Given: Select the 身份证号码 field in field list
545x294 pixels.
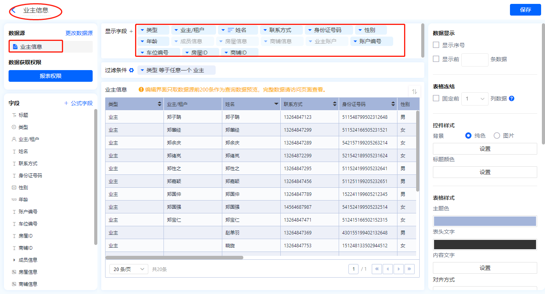Looking at the screenshot, I should click(30, 176).
